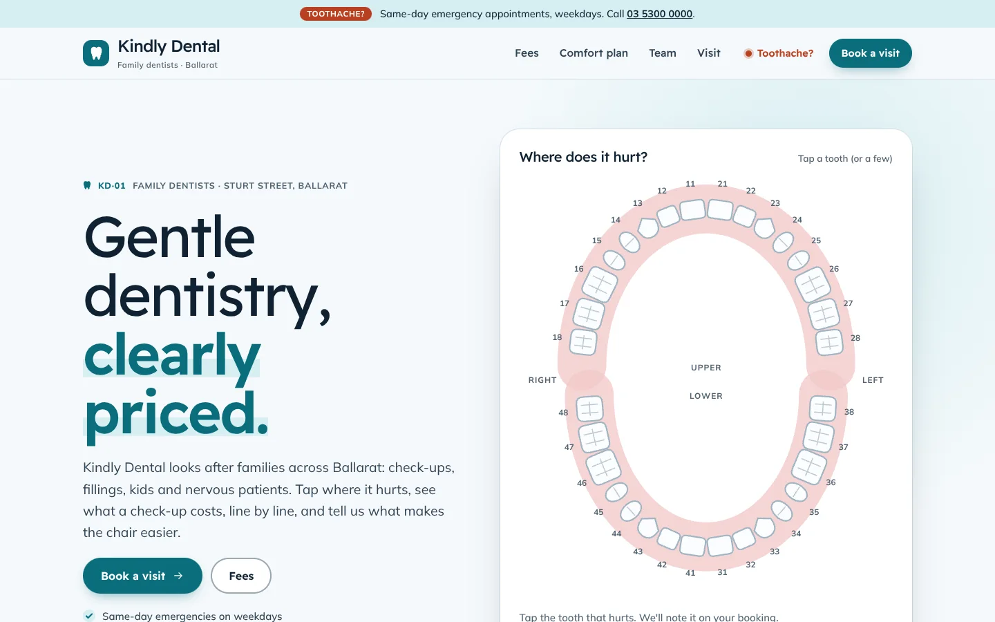Tap lower front tooth 41

coord(692,545)
